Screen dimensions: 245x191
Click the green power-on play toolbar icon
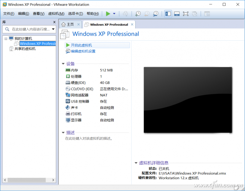pyautogui.click(x=108, y=14)
